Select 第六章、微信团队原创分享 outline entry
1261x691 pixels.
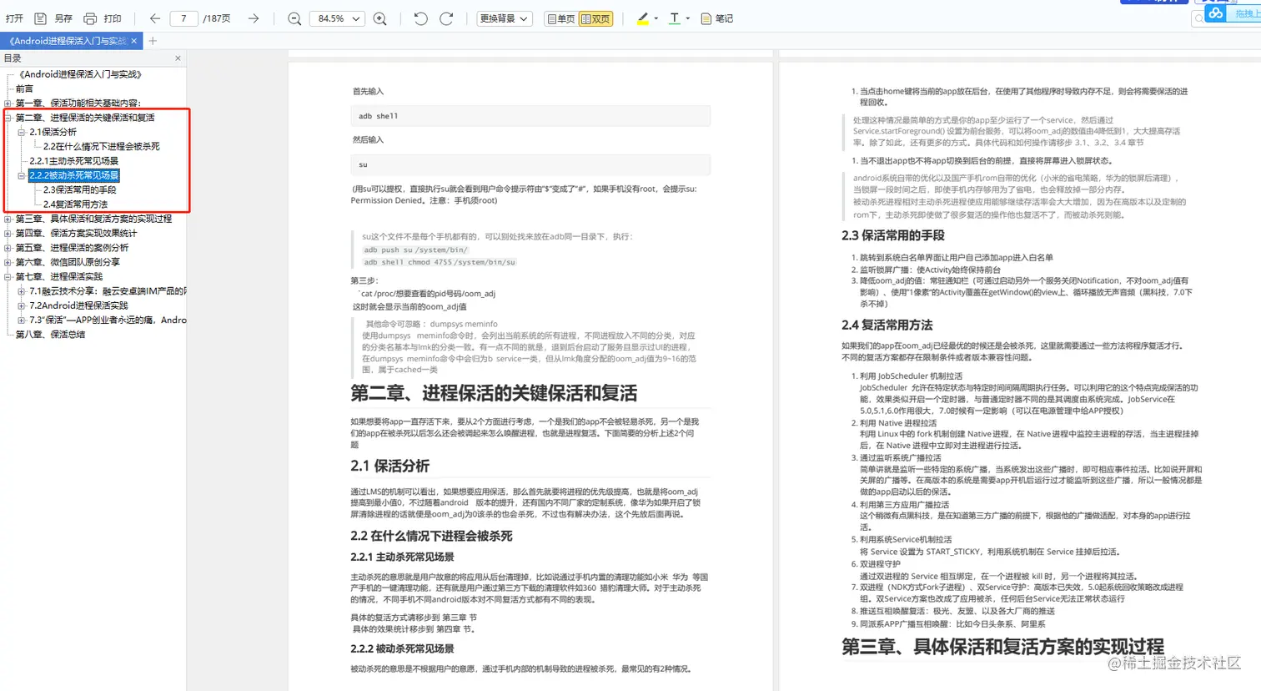click(x=68, y=262)
